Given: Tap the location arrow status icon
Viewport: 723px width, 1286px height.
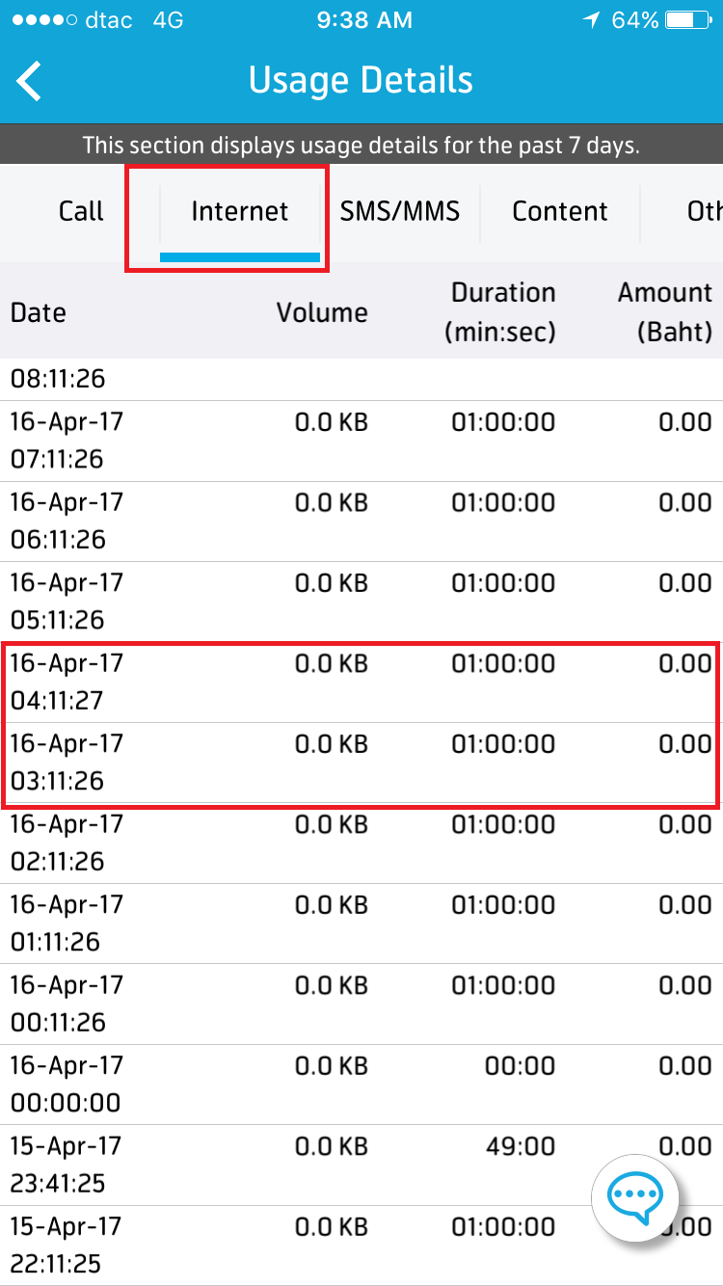Looking at the screenshot, I should click(x=588, y=20).
